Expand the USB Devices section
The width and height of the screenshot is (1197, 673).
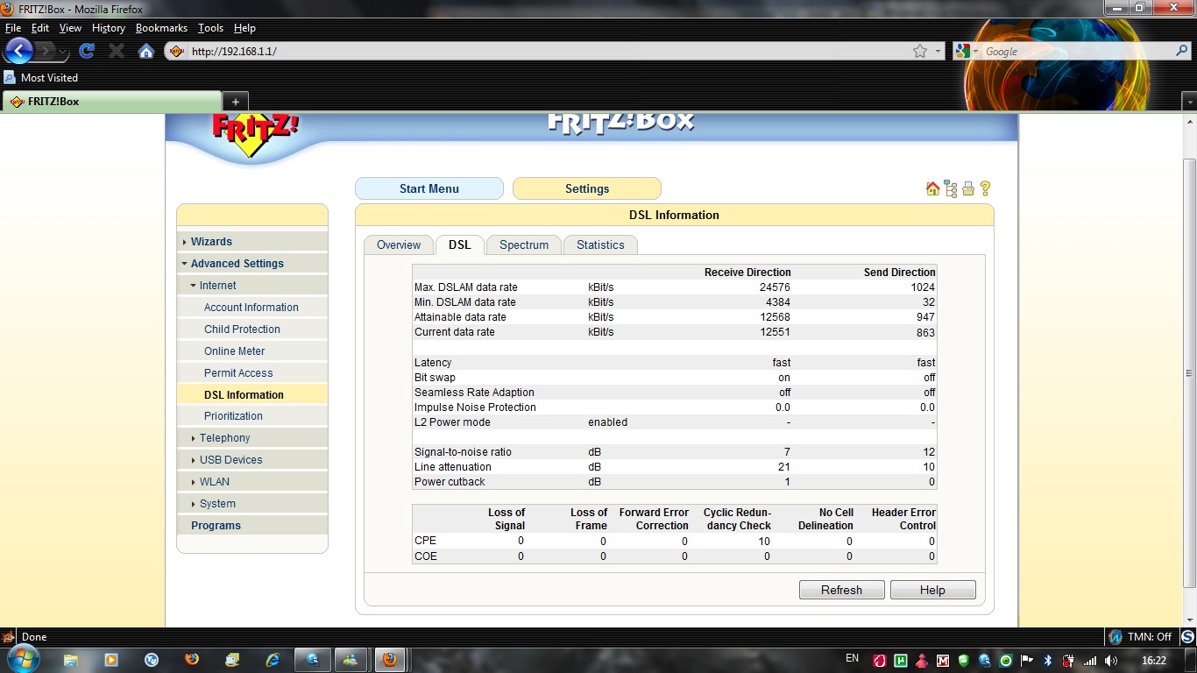pos(252,460)
